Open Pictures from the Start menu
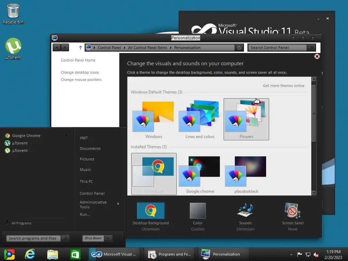The image size is (348, 261). tap(87, 159)
